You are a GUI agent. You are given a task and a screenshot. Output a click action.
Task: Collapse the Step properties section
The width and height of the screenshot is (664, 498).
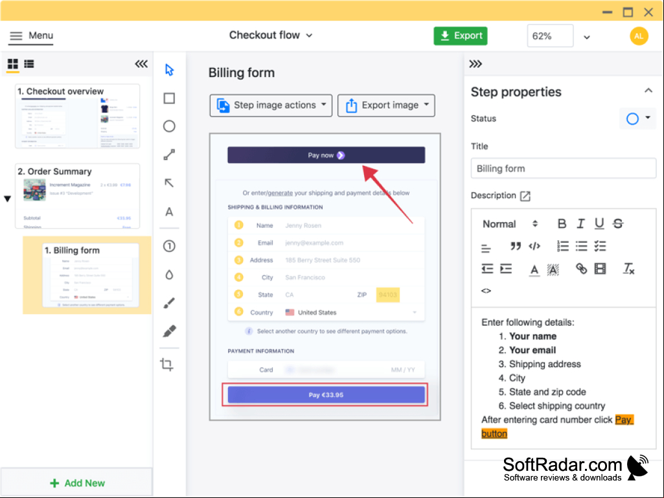pos(648,91)
